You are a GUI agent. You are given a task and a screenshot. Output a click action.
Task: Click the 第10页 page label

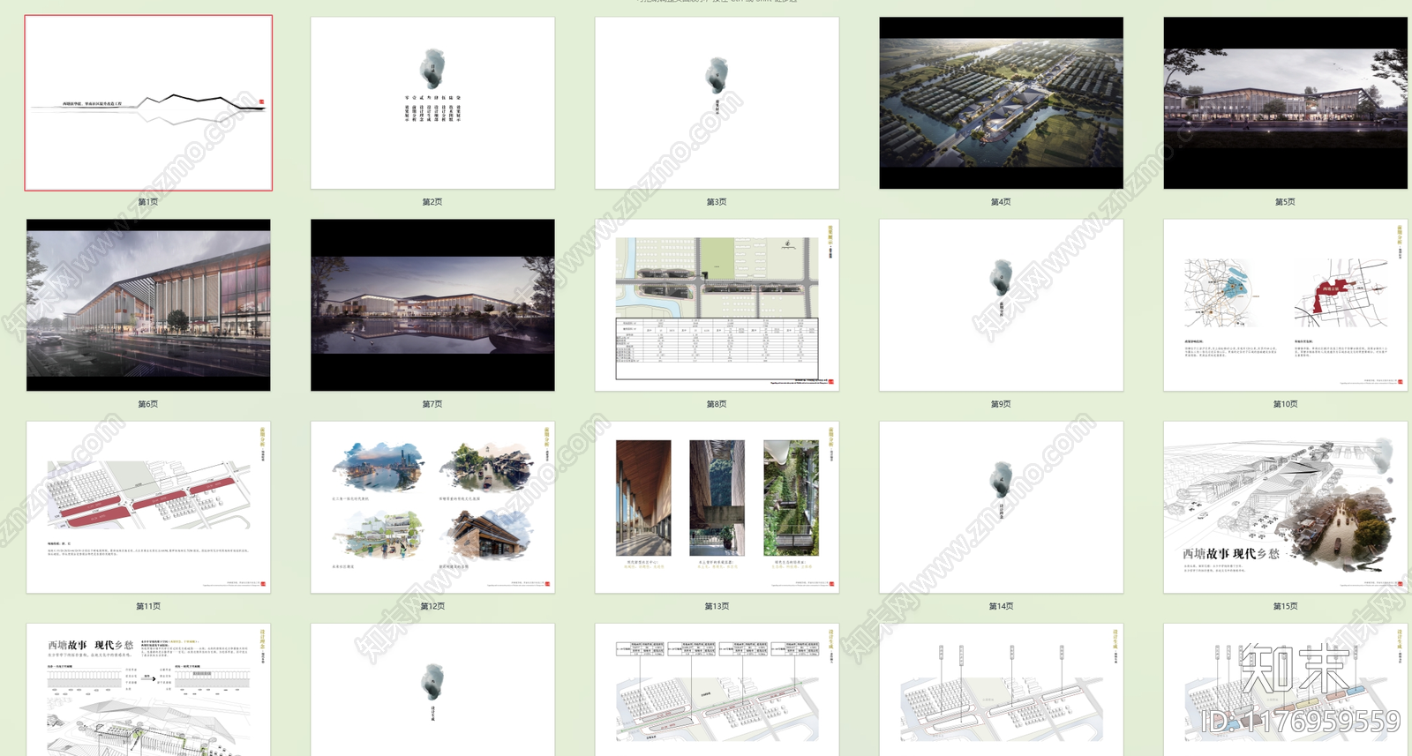point(1285,404)
